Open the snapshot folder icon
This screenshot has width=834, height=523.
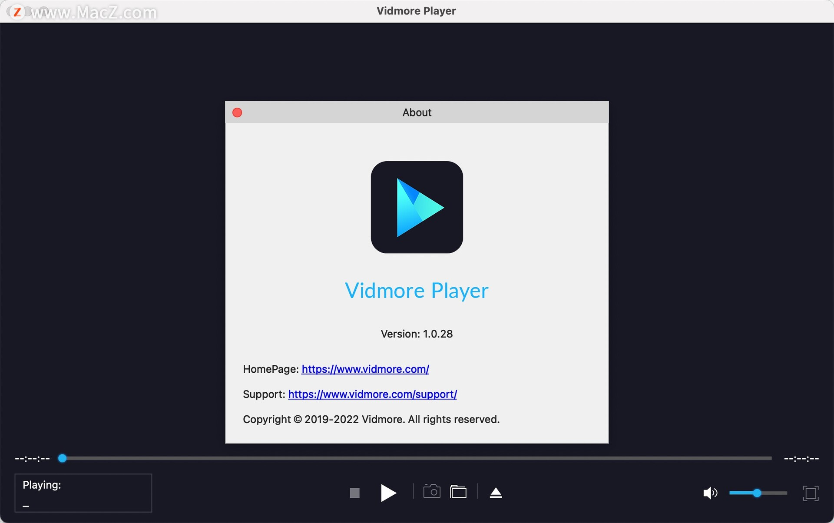click(458, 491)
